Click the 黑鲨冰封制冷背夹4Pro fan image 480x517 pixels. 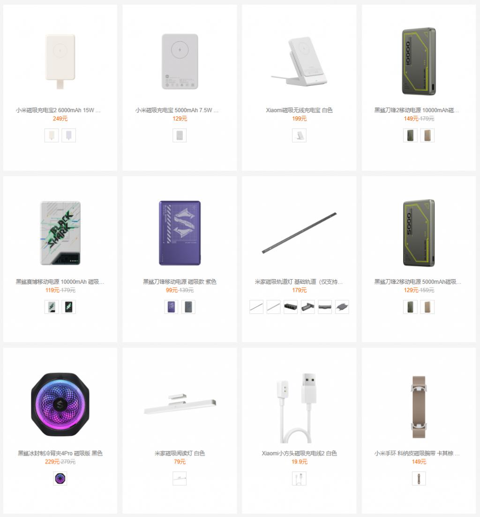[x=60, y=404]
